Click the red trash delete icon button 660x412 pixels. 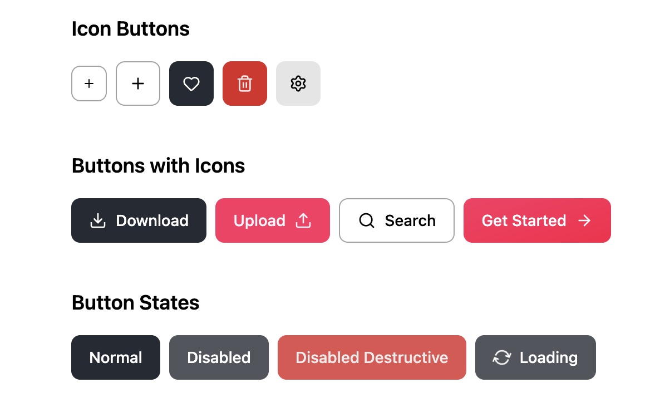[245, 84]
